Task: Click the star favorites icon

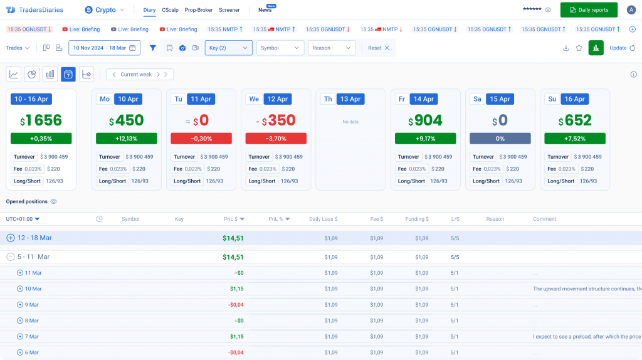Action: 579,48
